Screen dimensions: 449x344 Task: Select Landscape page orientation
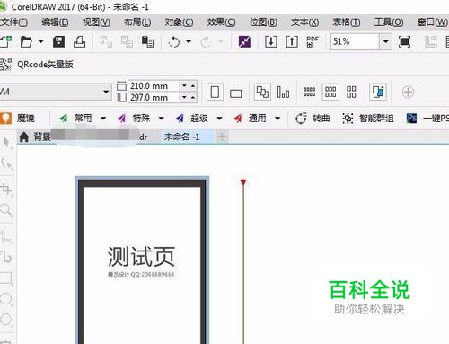(x=236, y=93)
